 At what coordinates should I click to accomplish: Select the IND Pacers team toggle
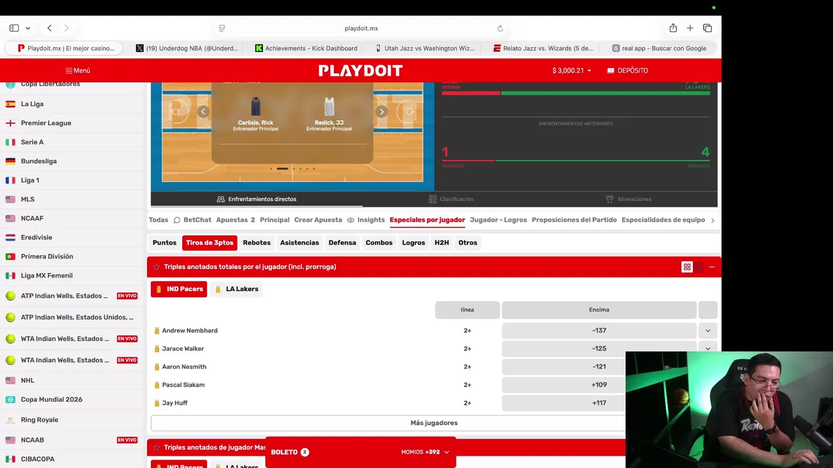pos(179,289)
